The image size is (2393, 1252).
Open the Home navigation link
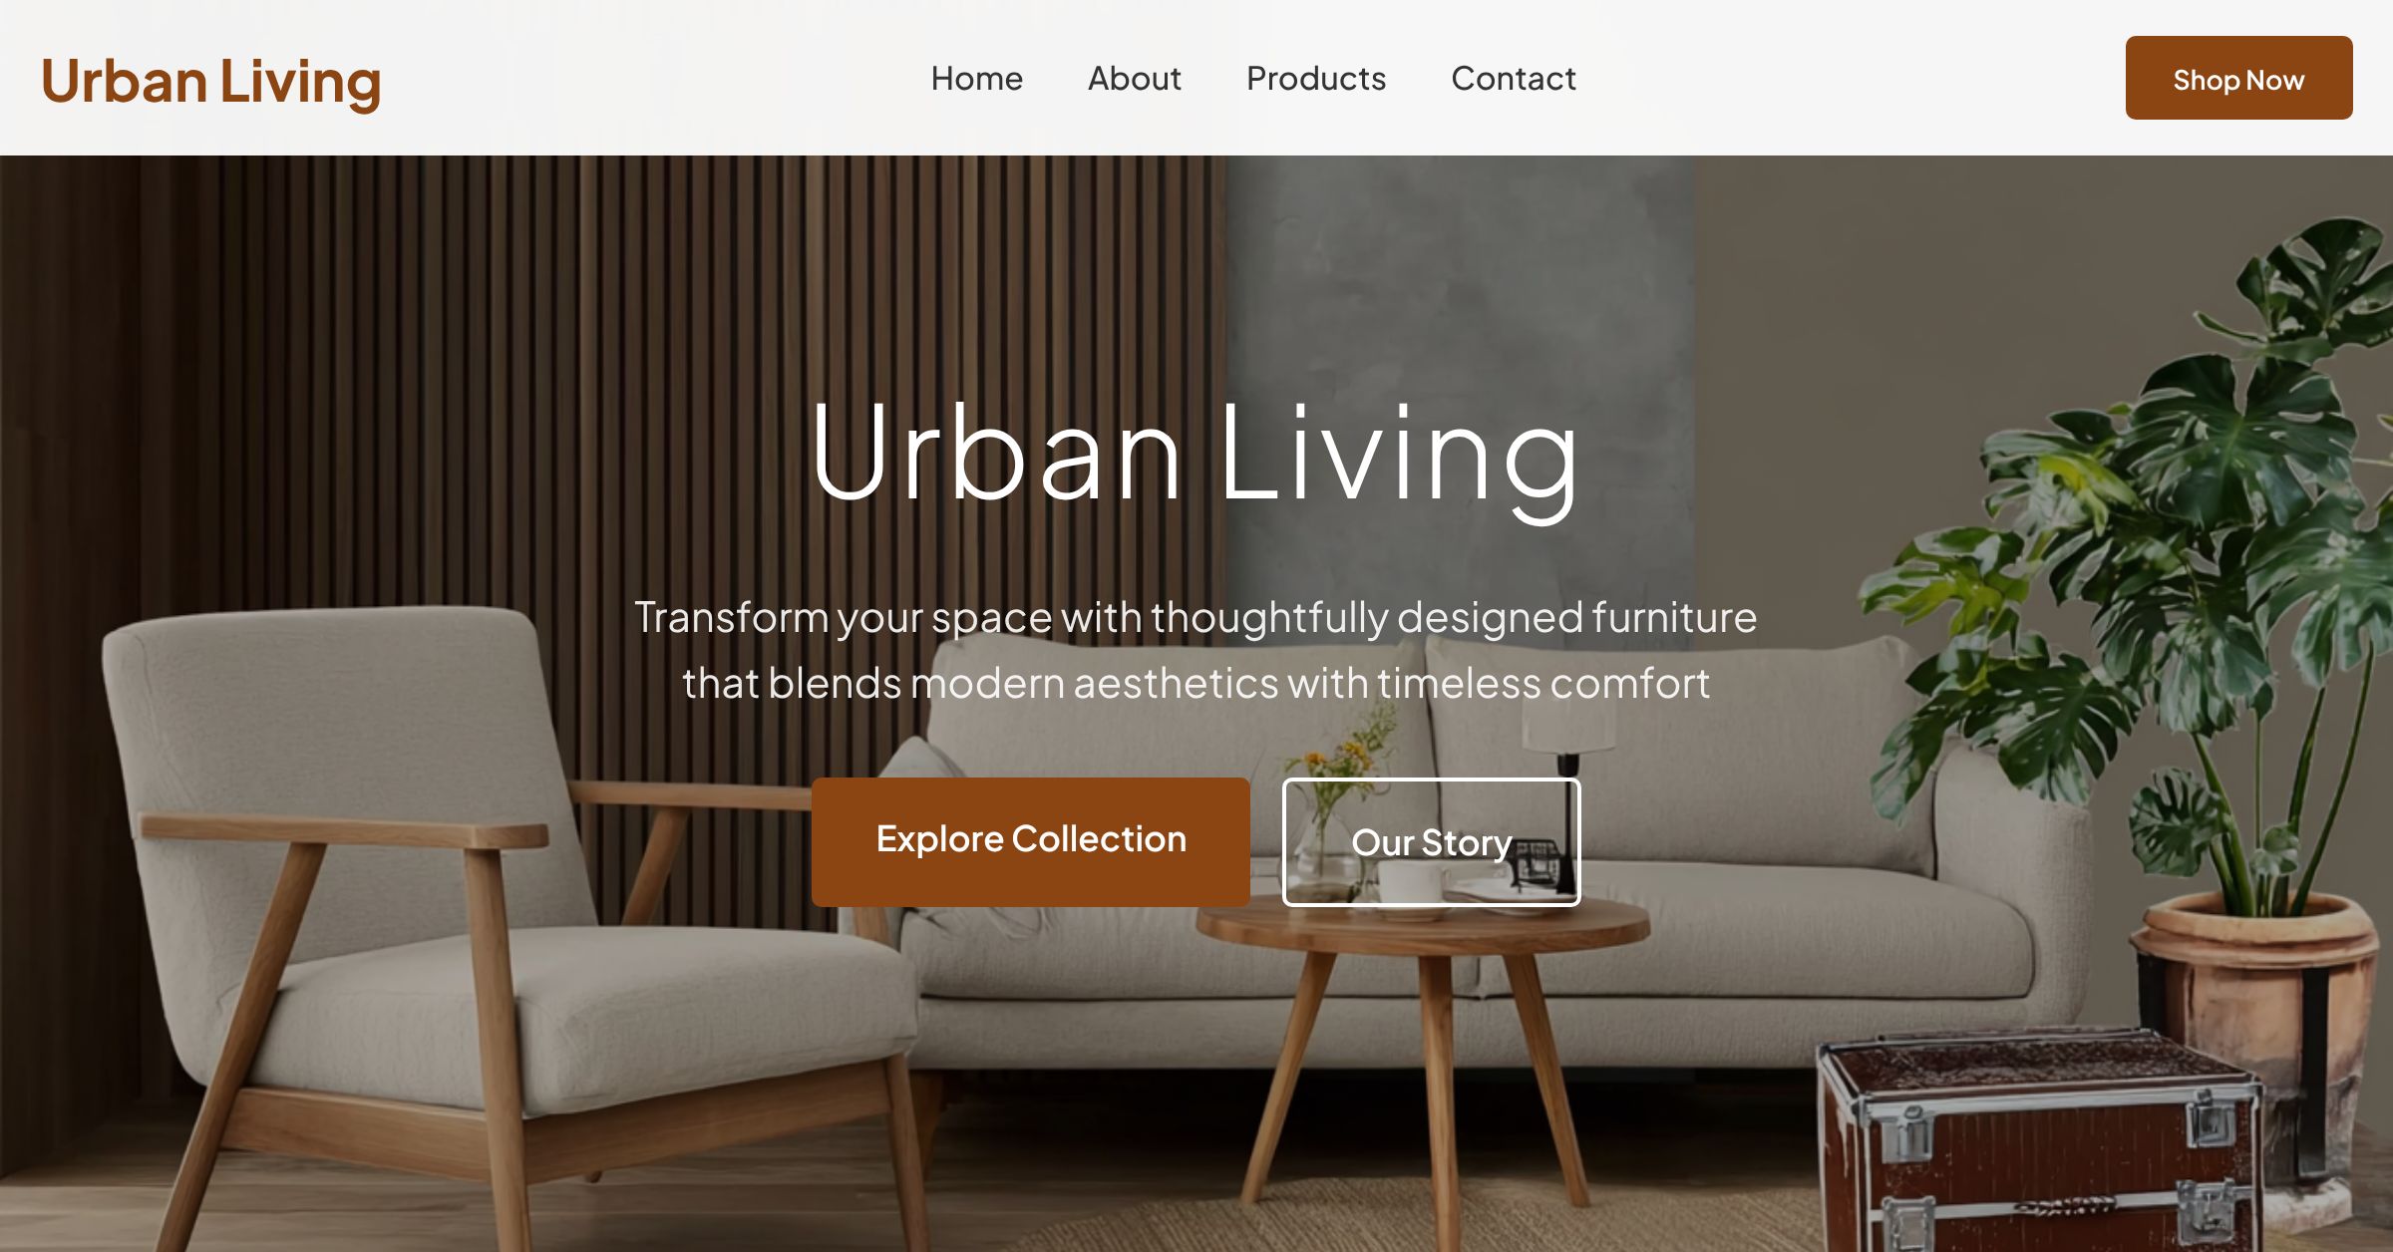point(976,78)
